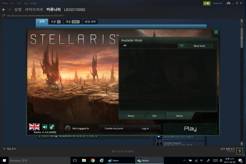Screen dimensions: 246x164
Task: Open the 변경 내역 change notes tab
Action: tap(90, 22)
